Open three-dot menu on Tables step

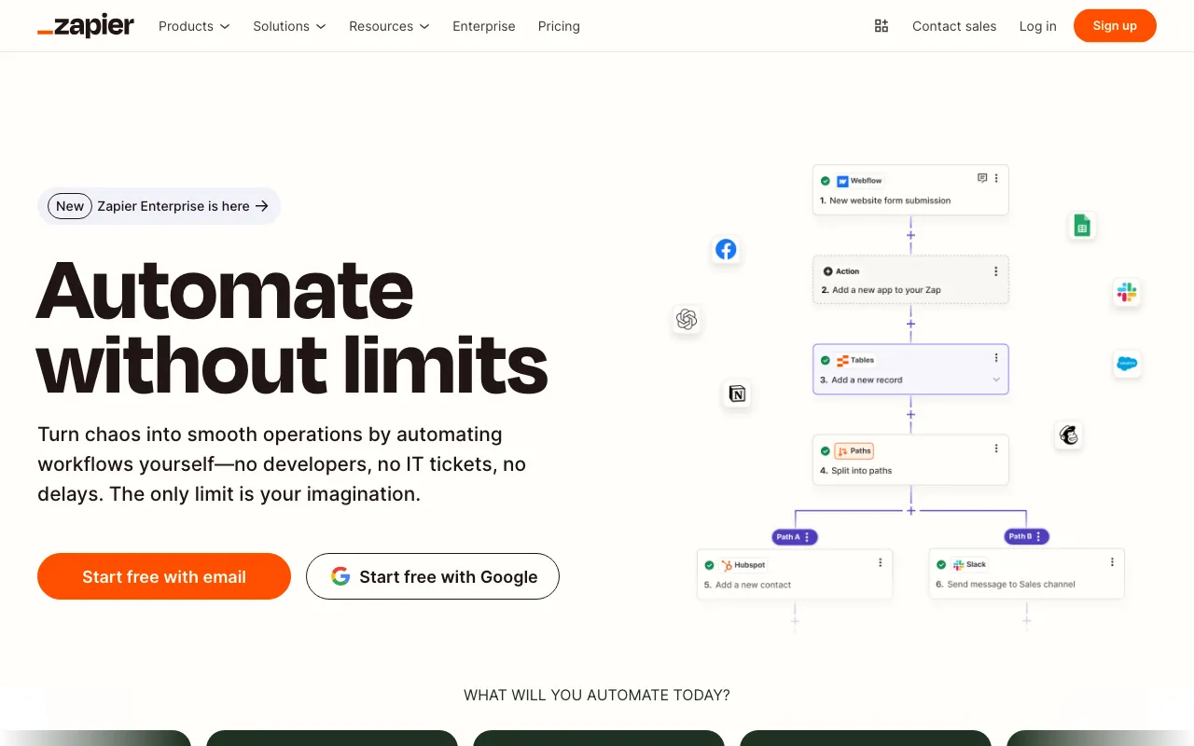(x=996, y=358)
